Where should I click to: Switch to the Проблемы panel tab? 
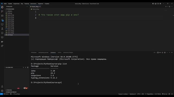(x=34, y=53)
